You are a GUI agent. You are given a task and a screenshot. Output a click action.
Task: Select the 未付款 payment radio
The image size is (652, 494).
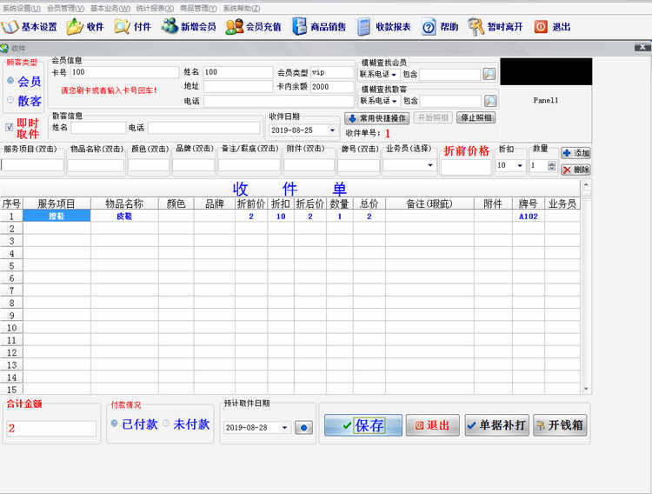(x=166, y=424)
